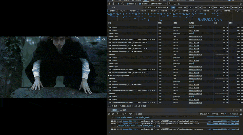Sort by the 大小 column header

tap(221, 23)
